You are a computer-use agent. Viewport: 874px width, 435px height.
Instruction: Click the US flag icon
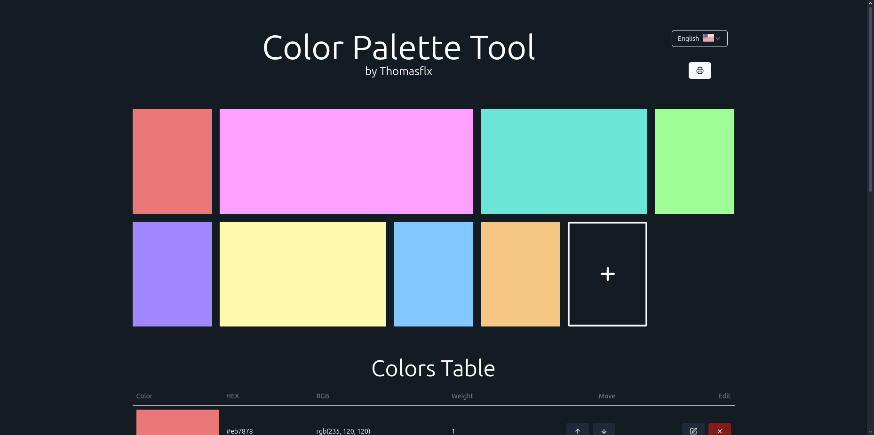(708, 38)
